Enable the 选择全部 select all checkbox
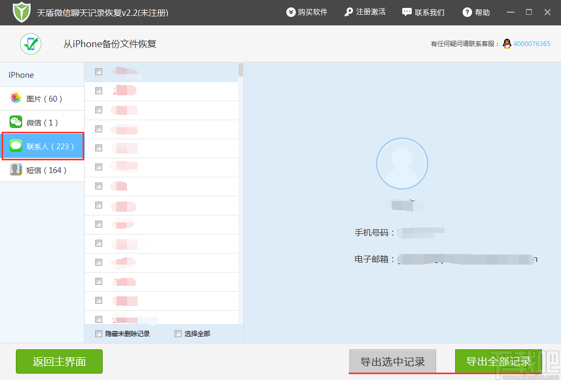The image size is (561, 380). 178,333
